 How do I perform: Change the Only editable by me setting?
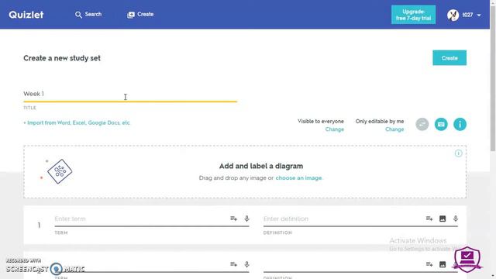click(394, 129)
